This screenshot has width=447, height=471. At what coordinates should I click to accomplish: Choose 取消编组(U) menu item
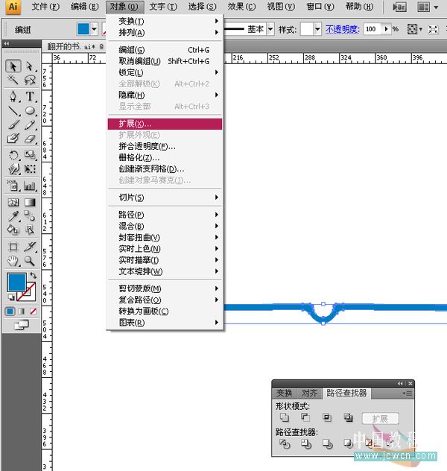pyautogui.click(x=165, y=61)
